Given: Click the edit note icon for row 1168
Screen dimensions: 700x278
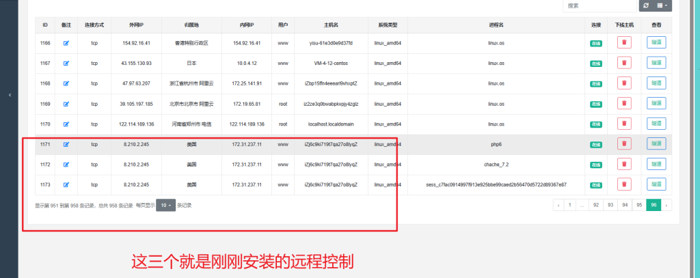Looking at the screenshot, I should point(66,83).
